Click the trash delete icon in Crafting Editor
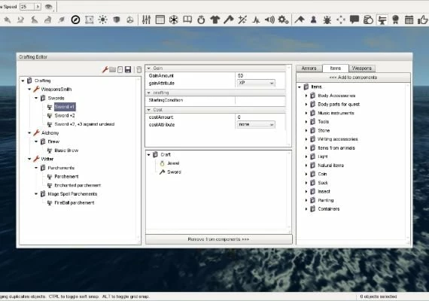 tap(139, 69)
